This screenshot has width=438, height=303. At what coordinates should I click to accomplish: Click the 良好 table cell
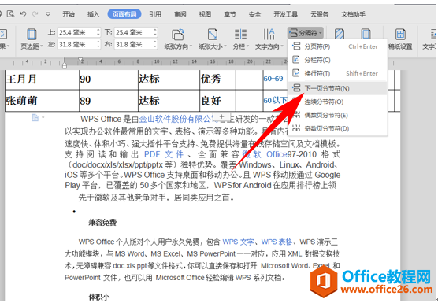coord(217,101)
